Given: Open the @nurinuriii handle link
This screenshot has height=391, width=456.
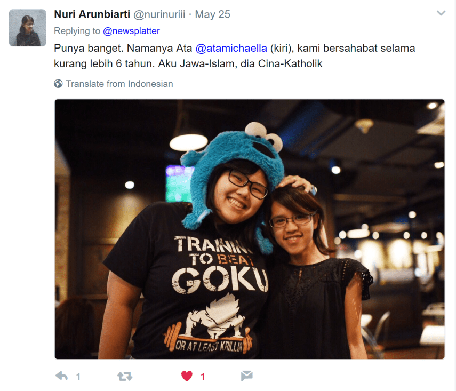Looking at the screenshot, I should point(159,14).
